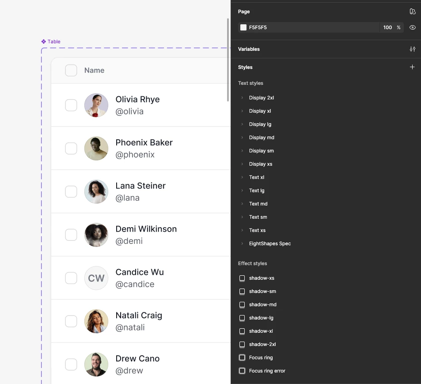Click the Name column header
This screenshot has width=421, height=384.
pos(94,70)
